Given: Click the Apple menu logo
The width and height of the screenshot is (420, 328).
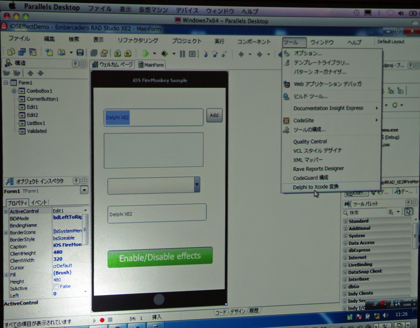Looking at the screenshot, I should pos(13,5).
